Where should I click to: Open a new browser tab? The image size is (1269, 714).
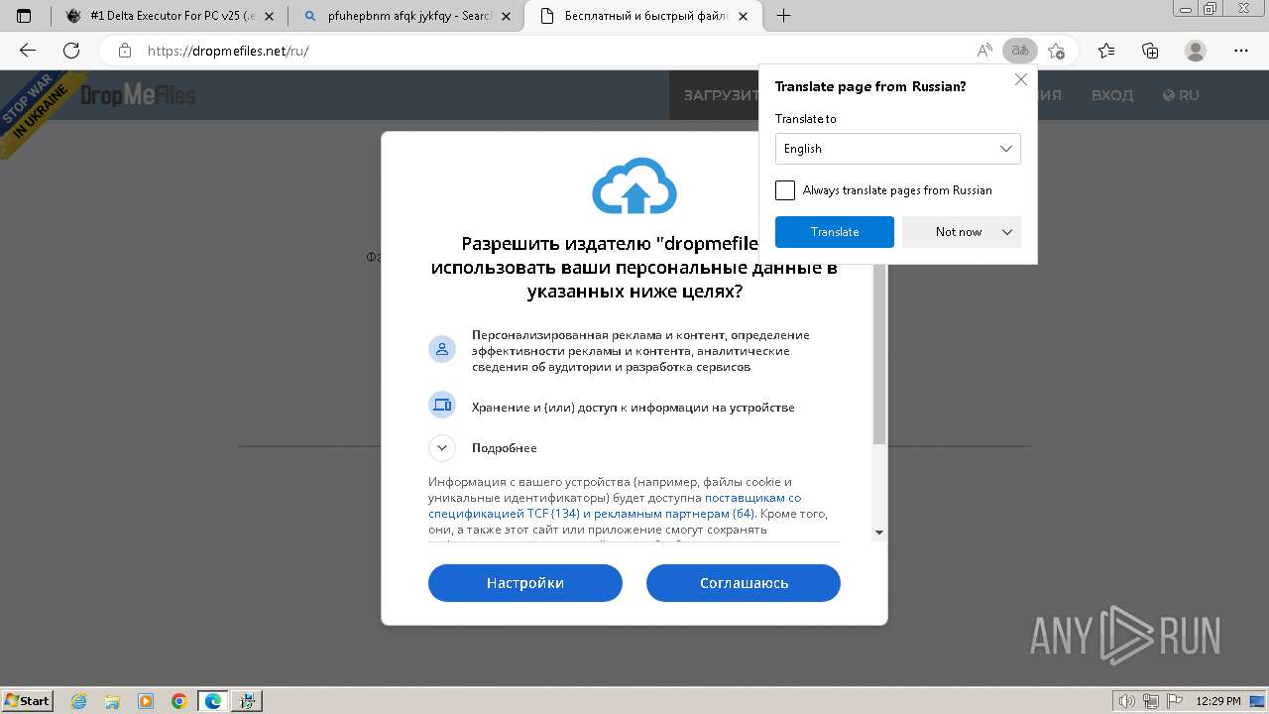click(x=783, y=16)
